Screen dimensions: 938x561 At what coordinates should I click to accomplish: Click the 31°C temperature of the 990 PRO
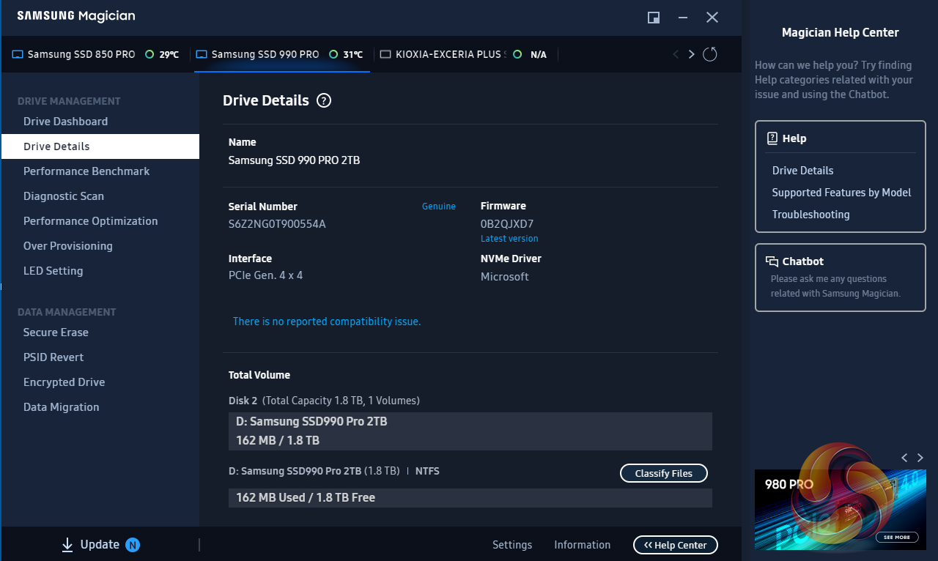[353, 54]
